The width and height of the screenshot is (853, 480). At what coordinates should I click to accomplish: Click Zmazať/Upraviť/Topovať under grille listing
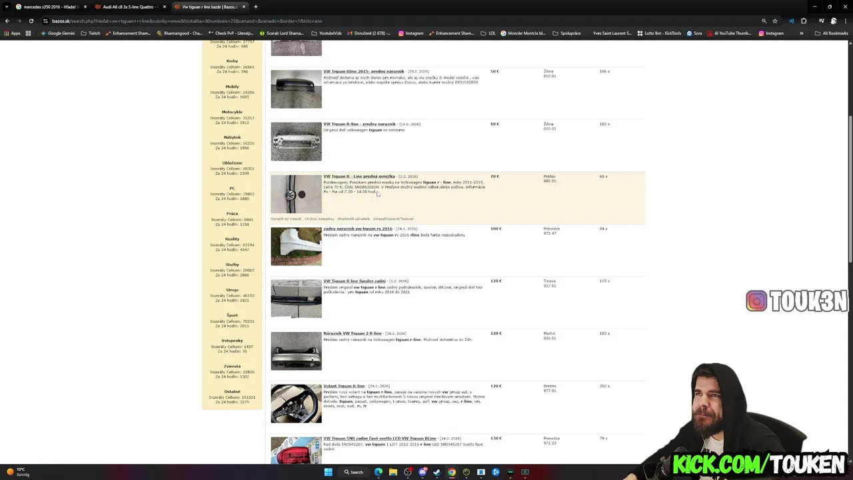pyautogui.click(x=393, y=219)
